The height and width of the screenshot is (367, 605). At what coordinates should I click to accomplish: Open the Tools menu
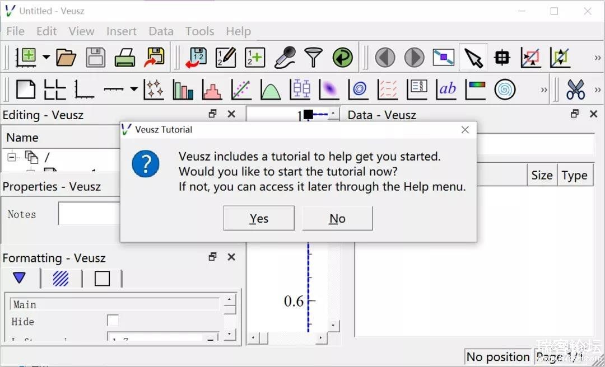point(199,31)
